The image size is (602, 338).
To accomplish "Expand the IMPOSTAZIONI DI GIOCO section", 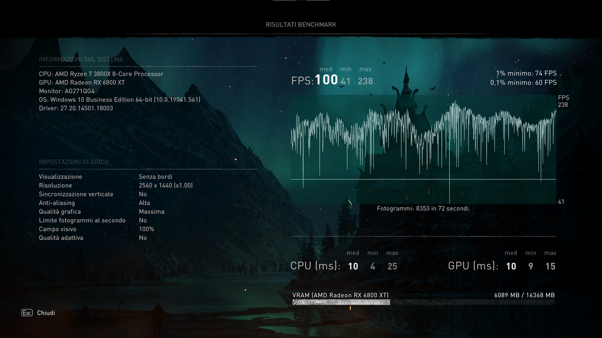I will tap(74, 161).
